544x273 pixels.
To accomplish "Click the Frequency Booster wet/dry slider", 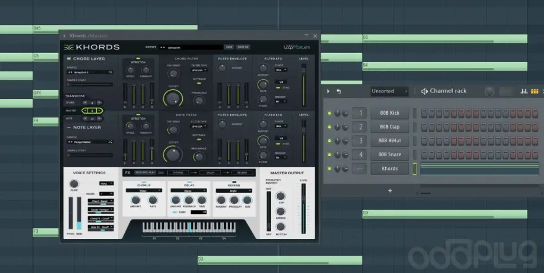I will (268, 210).
